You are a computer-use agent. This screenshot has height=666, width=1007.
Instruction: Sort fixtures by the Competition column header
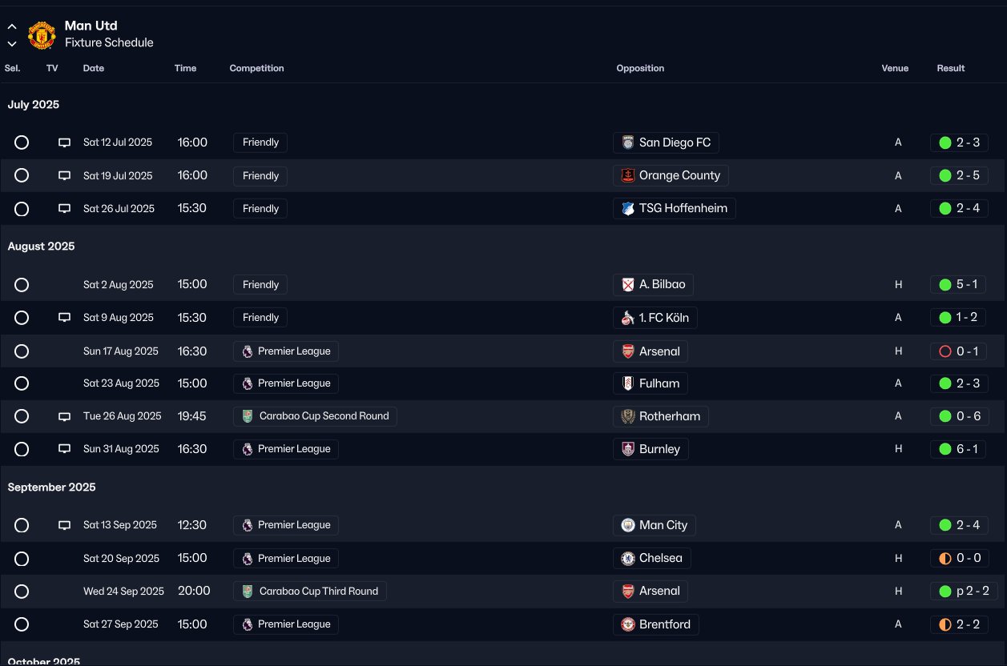coord(256,68)
